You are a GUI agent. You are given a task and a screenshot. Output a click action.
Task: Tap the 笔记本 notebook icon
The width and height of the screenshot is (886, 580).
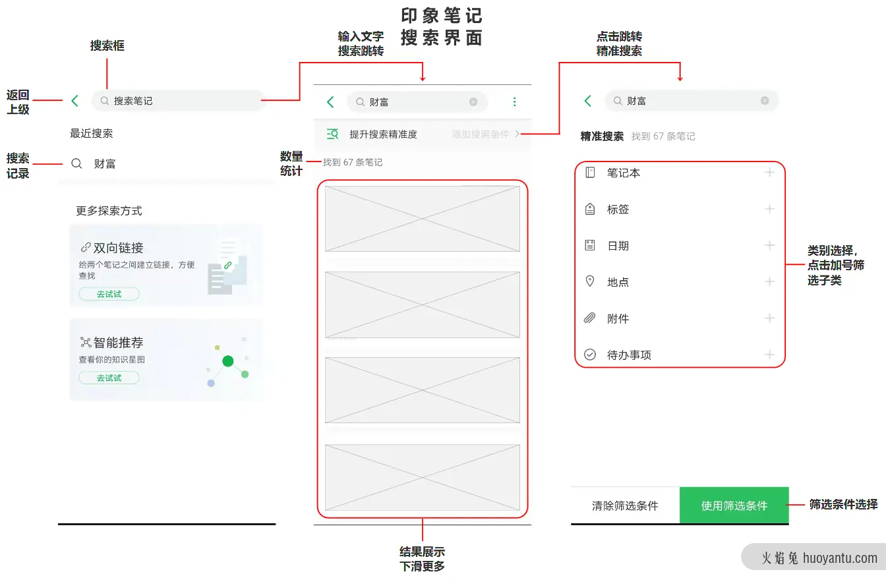[x=590, y=173]
